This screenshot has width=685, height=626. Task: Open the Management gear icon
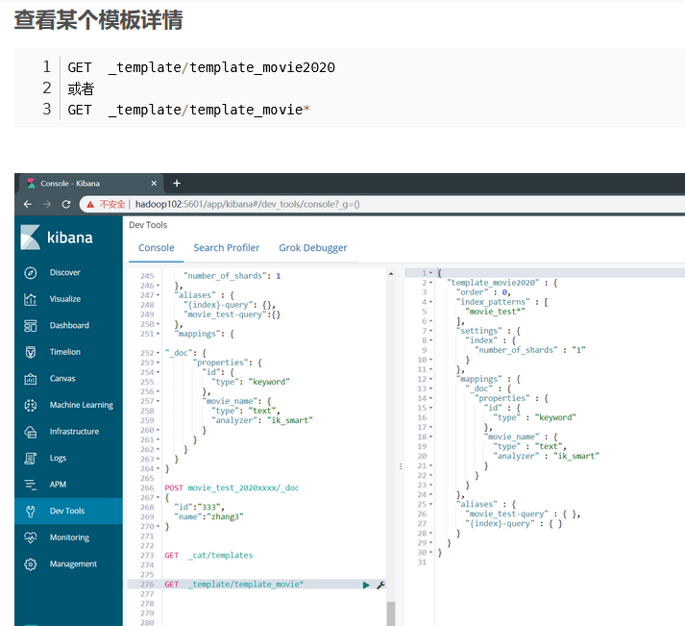coord(30,564)
